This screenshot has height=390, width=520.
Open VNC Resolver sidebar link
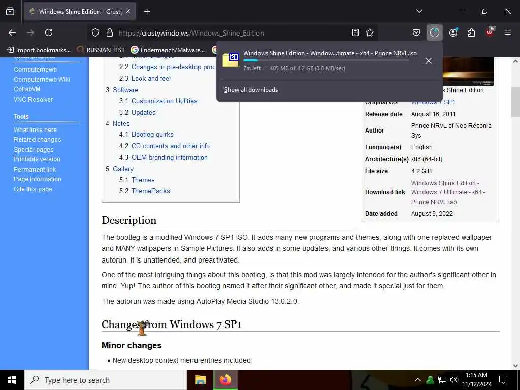[33, 99]
